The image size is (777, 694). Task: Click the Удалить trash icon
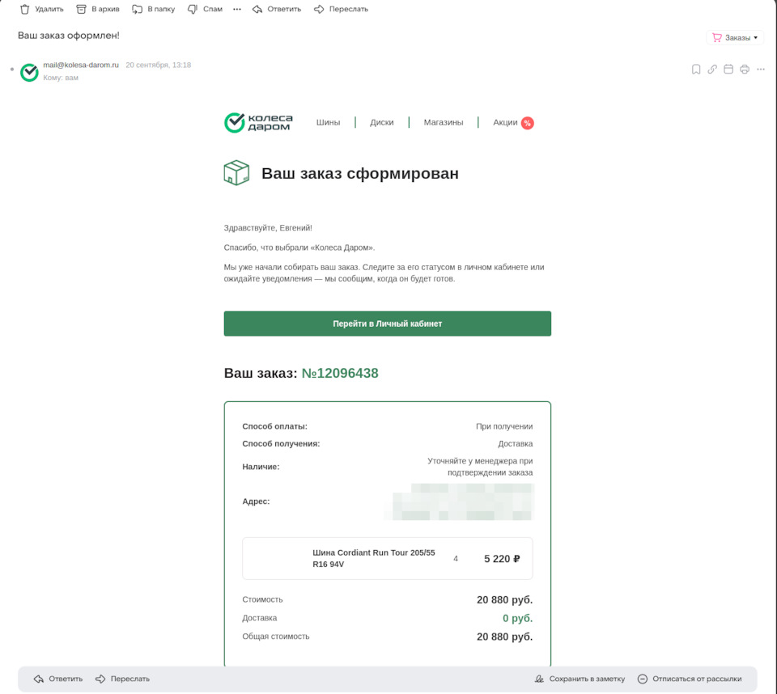coord(25,9)
